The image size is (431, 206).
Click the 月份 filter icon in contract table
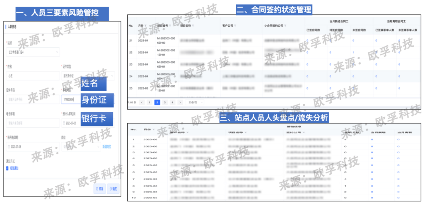[146, 25]
